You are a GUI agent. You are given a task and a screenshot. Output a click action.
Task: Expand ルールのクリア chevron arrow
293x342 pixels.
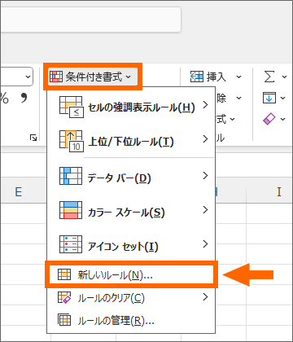205,297
